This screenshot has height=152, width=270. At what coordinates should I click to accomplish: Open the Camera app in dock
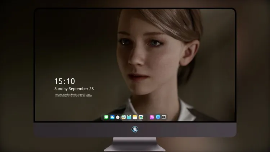(x=163, y=117)
